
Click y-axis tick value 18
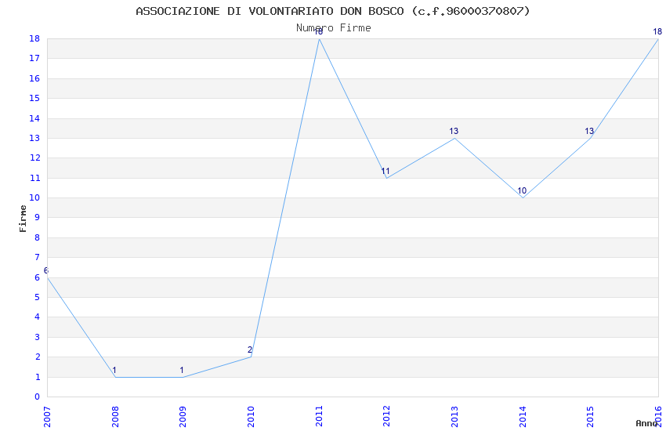point(34,38)
